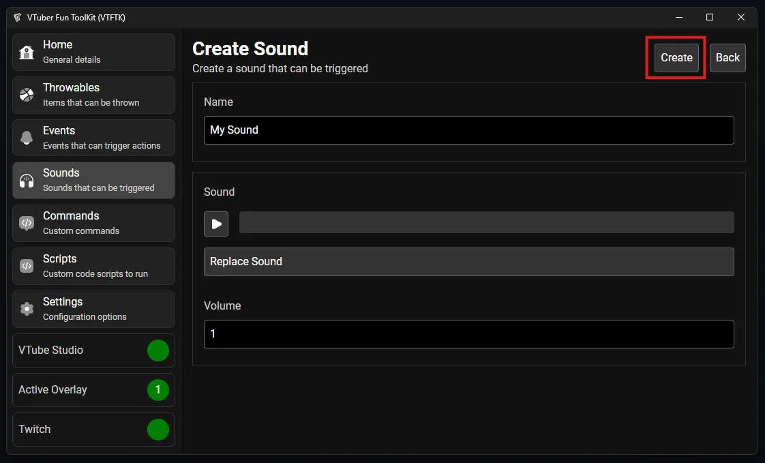The width and height of the screenshot is (765, 463).
Task: Click into the Volume input field
Action: pos(468,334)
